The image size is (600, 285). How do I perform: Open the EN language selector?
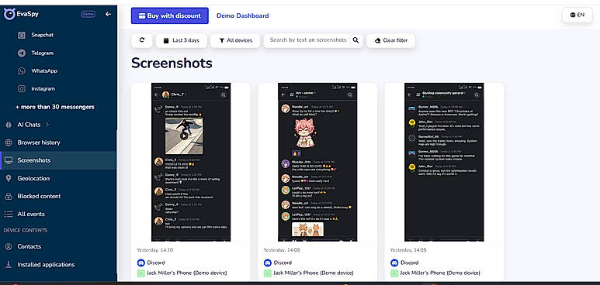(577, 15)
